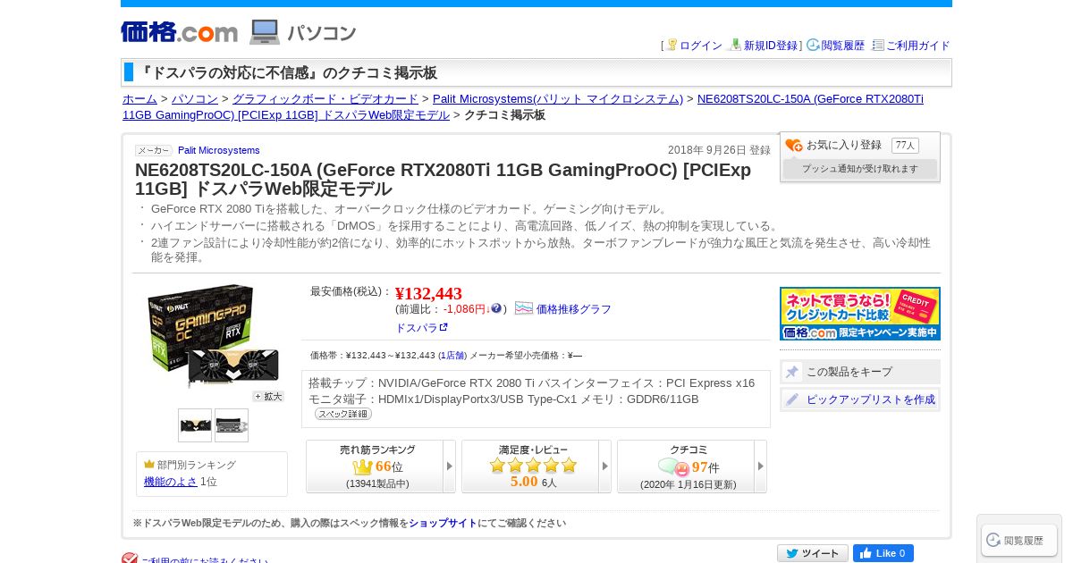Click the favorite heart-plus icon

[794, 145]
